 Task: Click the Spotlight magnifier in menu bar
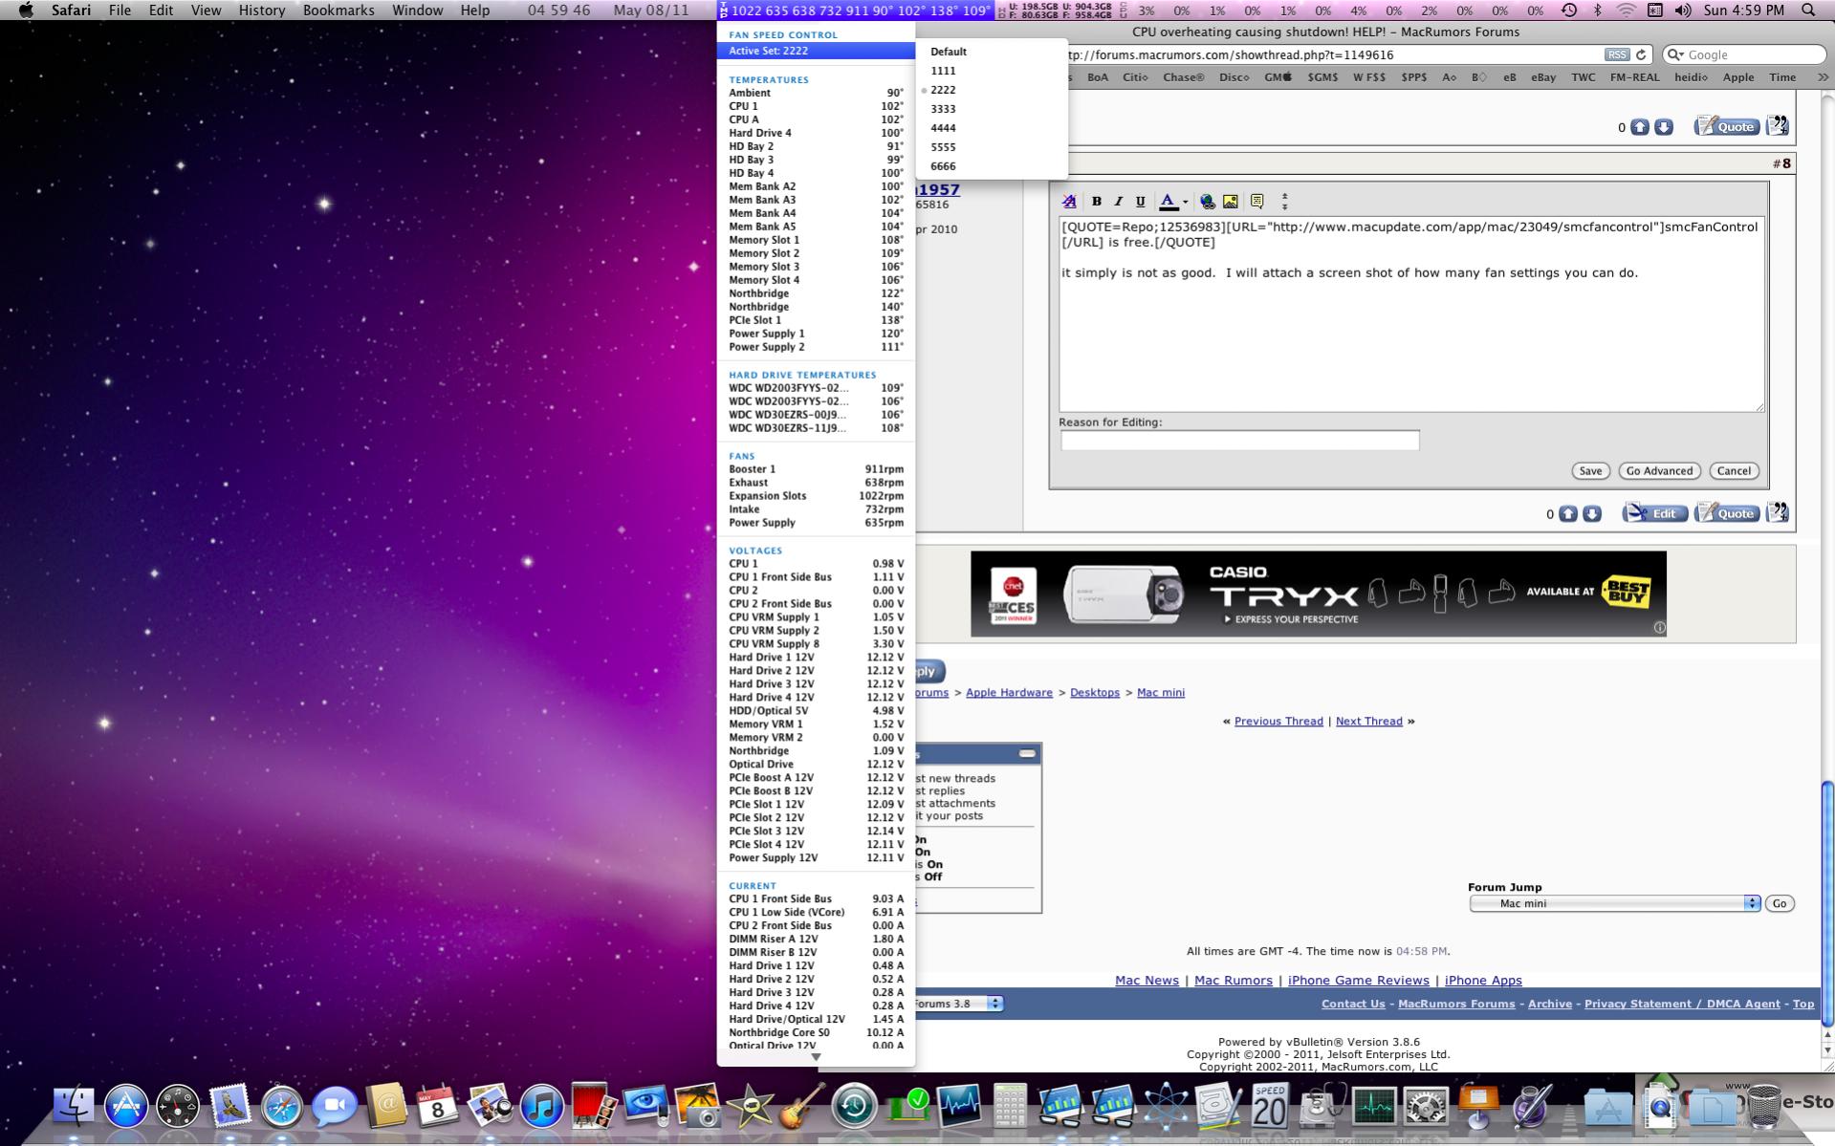(x=1807, y=11)
